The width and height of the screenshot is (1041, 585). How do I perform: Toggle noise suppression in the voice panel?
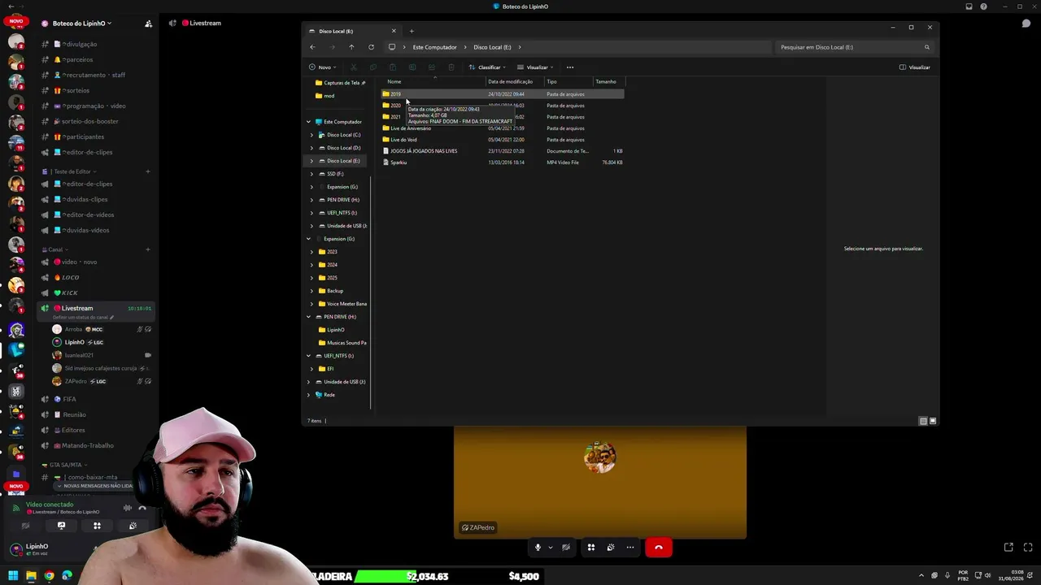[x=127, y=508]
